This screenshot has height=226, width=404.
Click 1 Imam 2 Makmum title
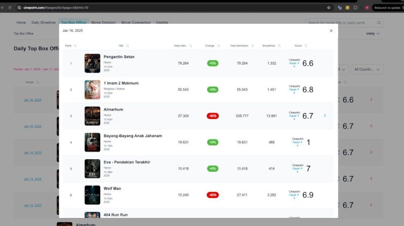tap(121, 83)
